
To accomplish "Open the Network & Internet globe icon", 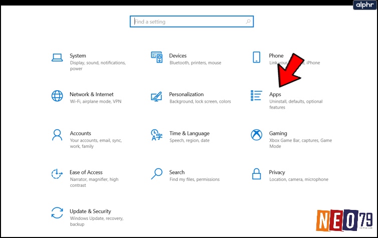I will click(x=57, y=96).
